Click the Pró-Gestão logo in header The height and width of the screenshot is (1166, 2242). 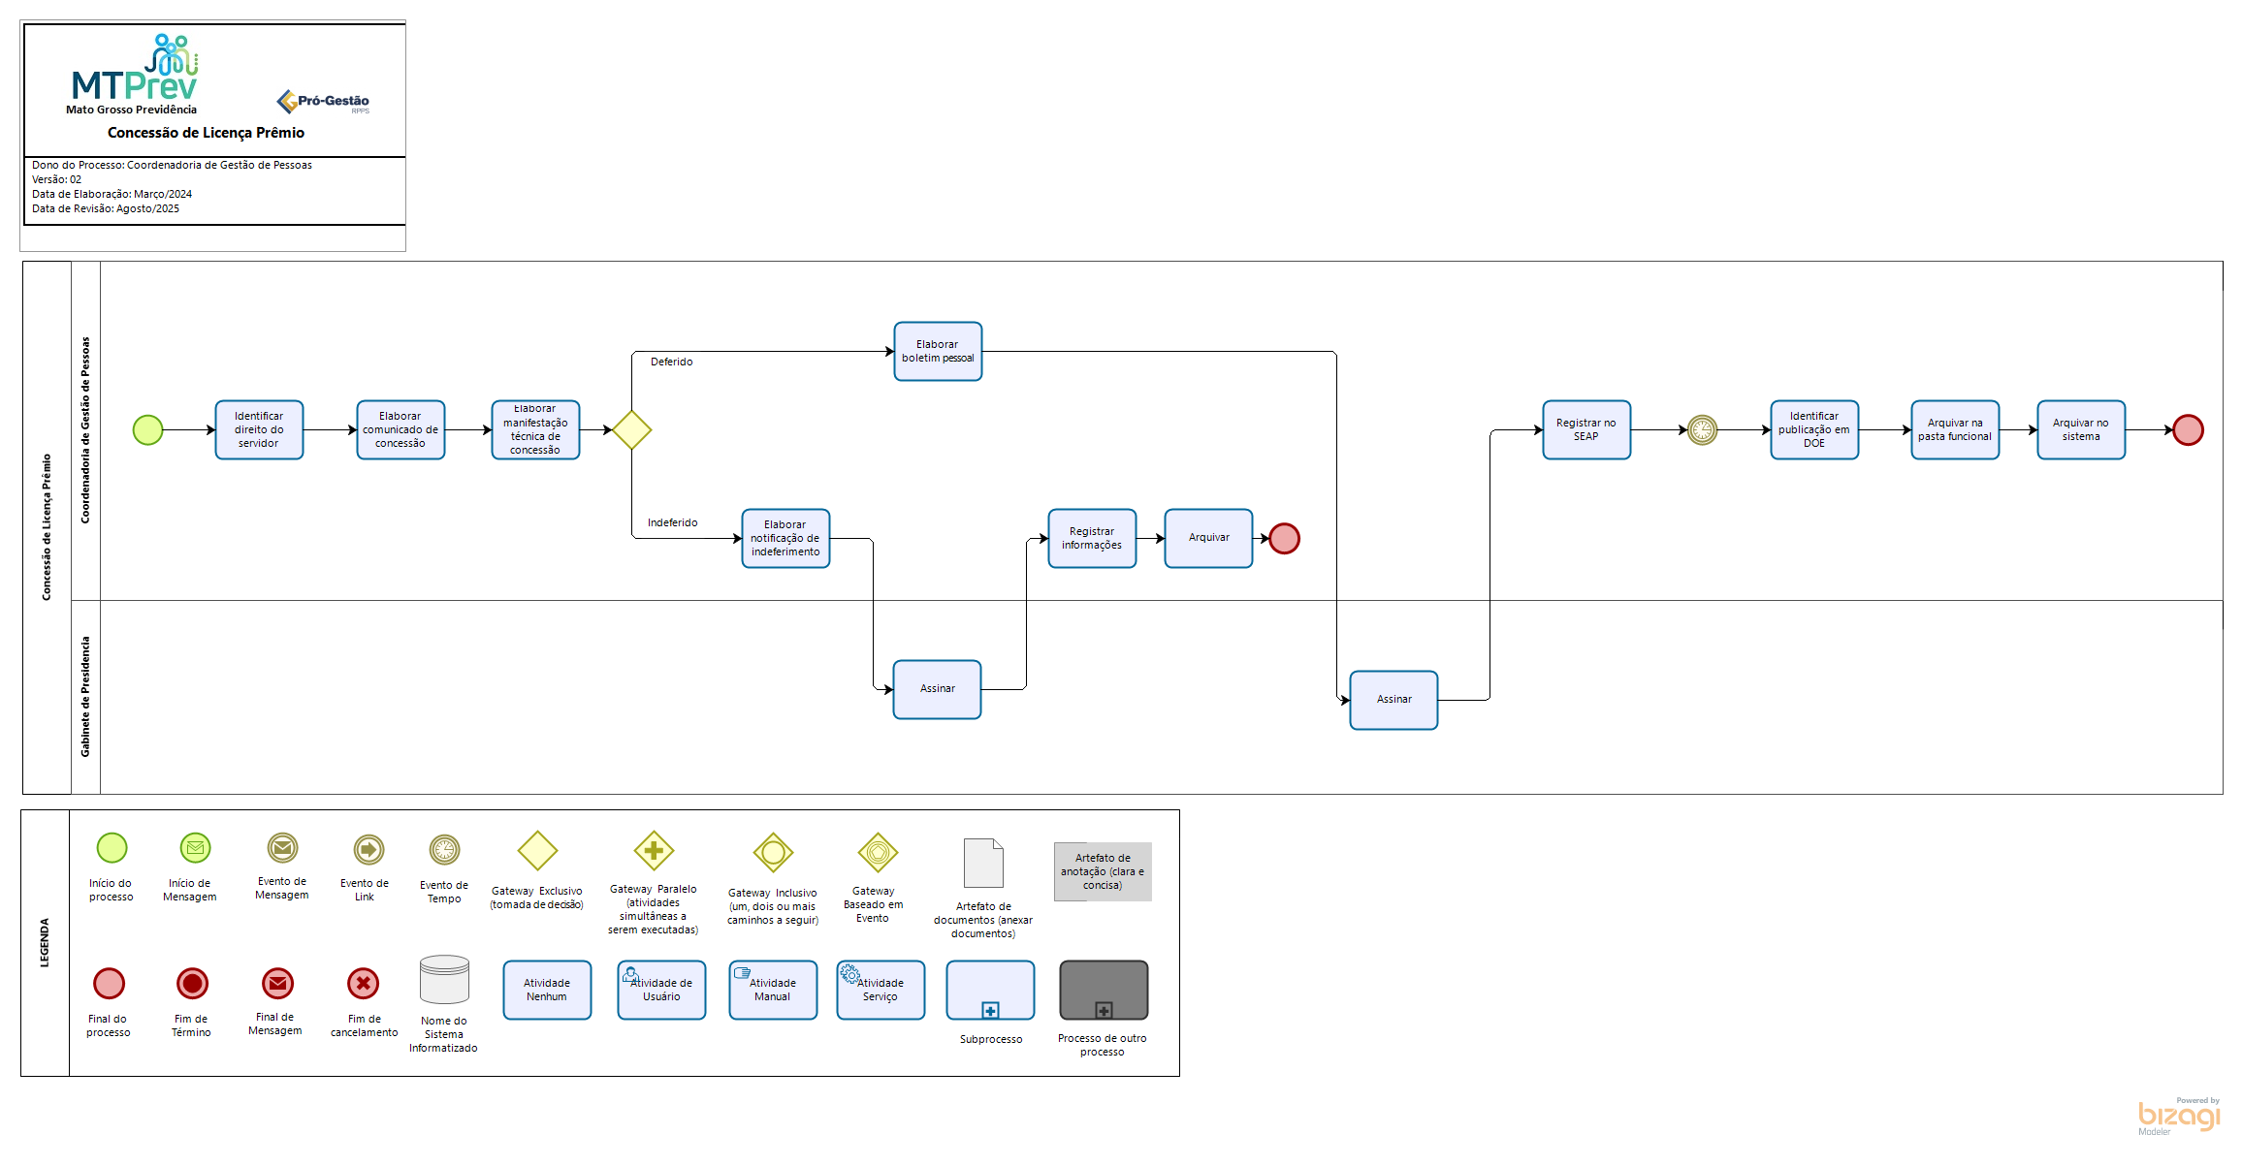323,101
